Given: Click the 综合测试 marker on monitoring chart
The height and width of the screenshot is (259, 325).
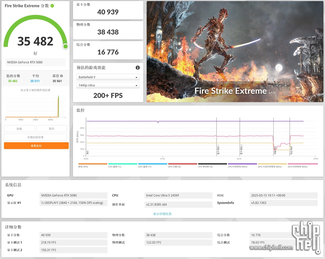Looking at the screenshot, I should (292, 150).
